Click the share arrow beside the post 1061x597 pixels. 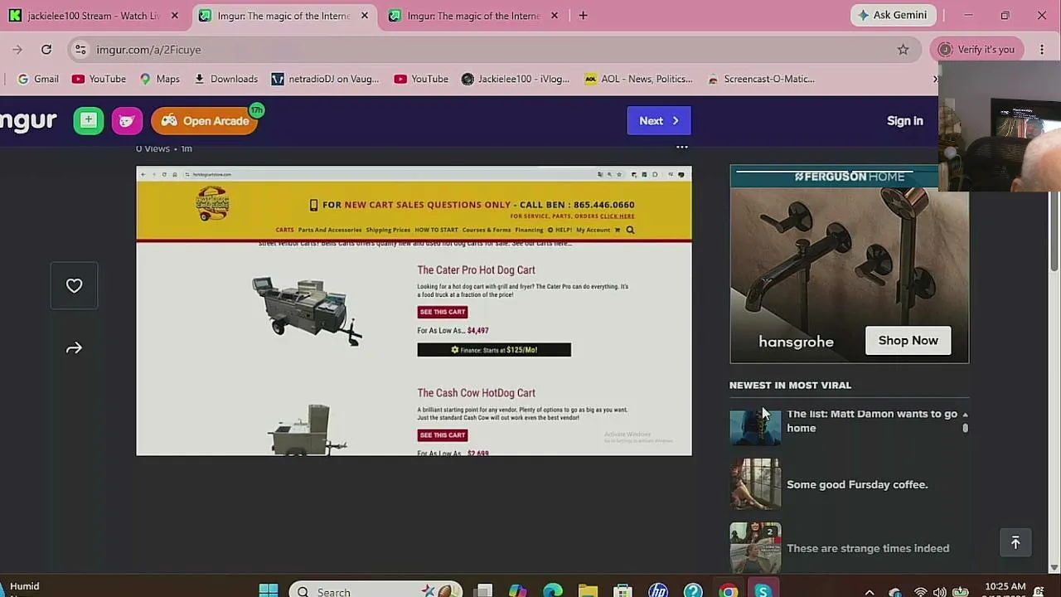(x=74, y=348)
